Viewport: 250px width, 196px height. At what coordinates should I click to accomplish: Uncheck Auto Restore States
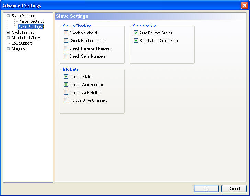(x=136, y=33)
